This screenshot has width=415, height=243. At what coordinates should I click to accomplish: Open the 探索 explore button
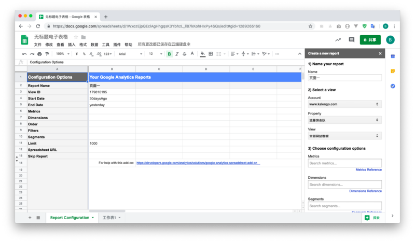372,218
